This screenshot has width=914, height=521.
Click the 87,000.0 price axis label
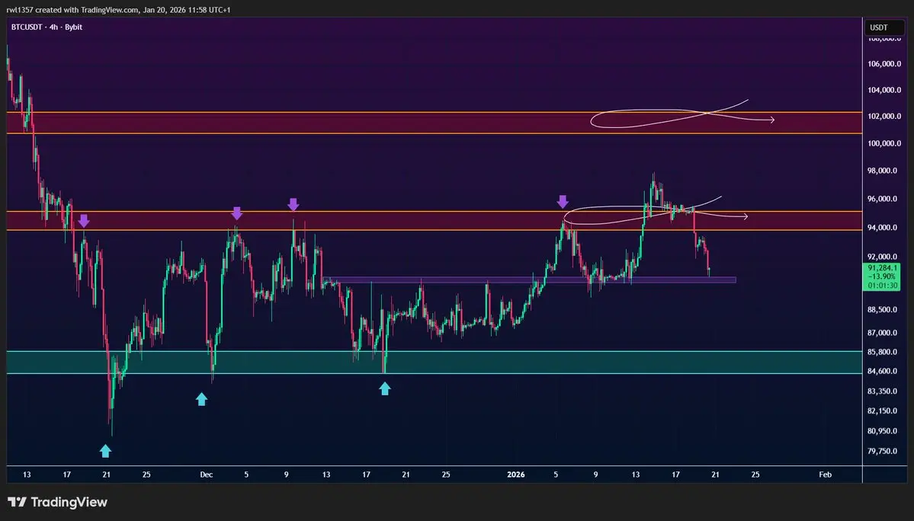click(884, 333)
